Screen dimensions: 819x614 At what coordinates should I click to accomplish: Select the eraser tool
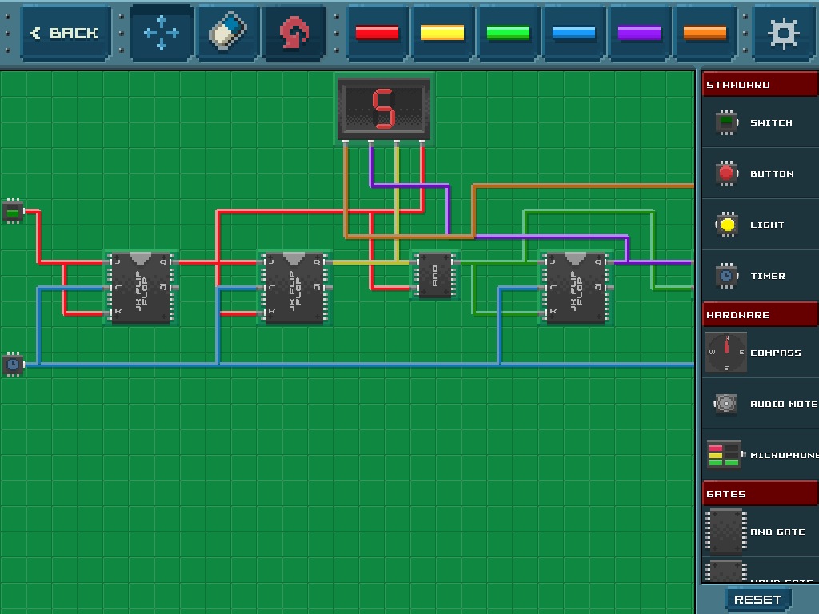[x=228, y=33]
